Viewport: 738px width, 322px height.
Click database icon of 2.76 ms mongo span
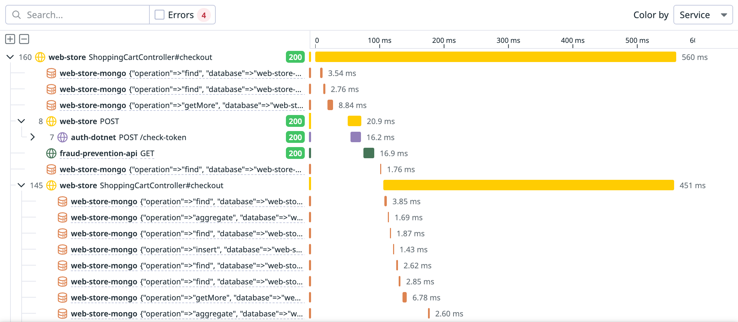tap(51, 89)
